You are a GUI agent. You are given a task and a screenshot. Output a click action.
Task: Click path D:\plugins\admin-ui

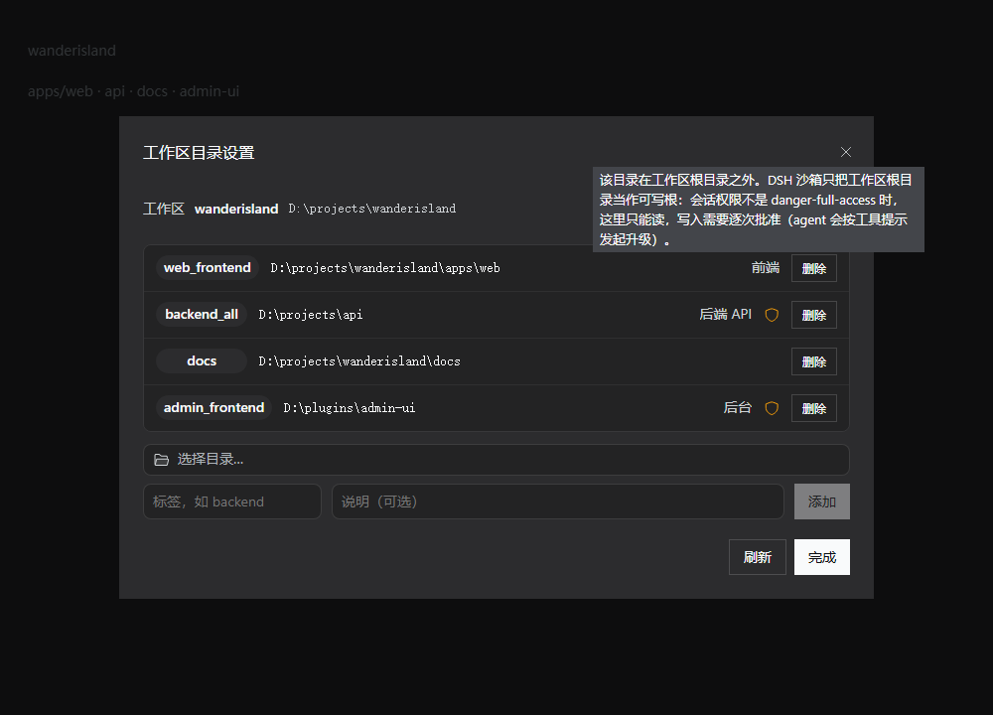(349, 408)
